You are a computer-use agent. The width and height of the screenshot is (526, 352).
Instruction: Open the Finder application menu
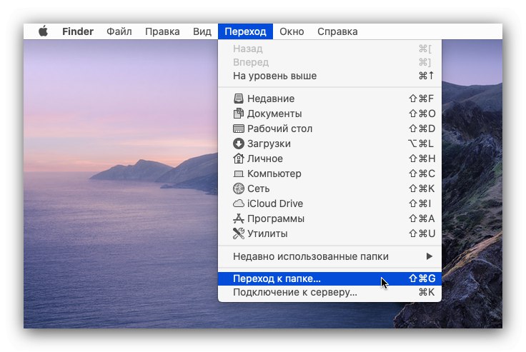(x=78, y=31)
